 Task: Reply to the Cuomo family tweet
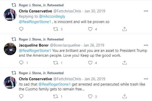coord(21,96)
